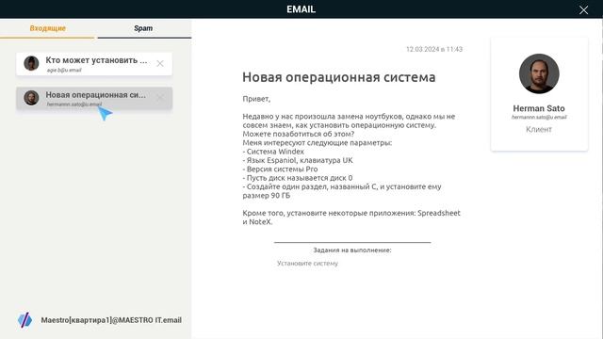Open the Spam tab

[x=143, y=28]
